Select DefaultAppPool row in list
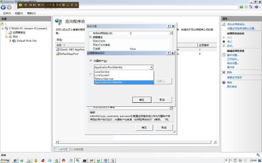The height and width of the screenshot is (163, 262). tap(69, 54)
